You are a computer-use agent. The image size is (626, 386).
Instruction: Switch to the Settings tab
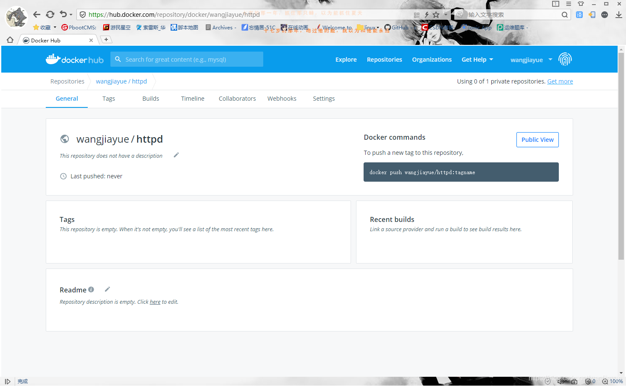point(324,99)
